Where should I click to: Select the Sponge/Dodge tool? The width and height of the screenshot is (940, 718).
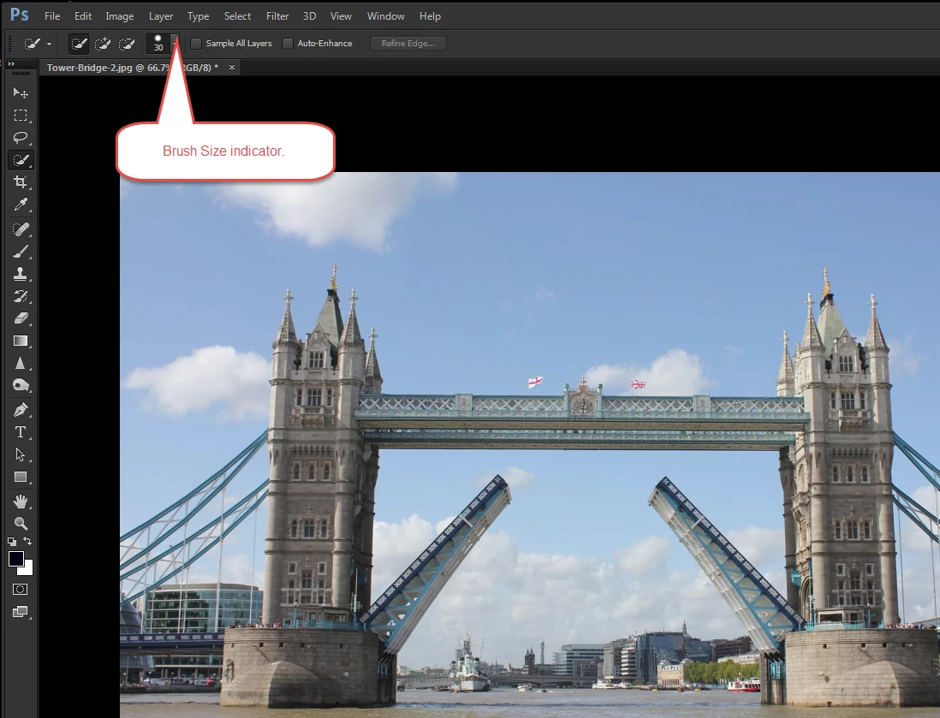click(21, 385)
